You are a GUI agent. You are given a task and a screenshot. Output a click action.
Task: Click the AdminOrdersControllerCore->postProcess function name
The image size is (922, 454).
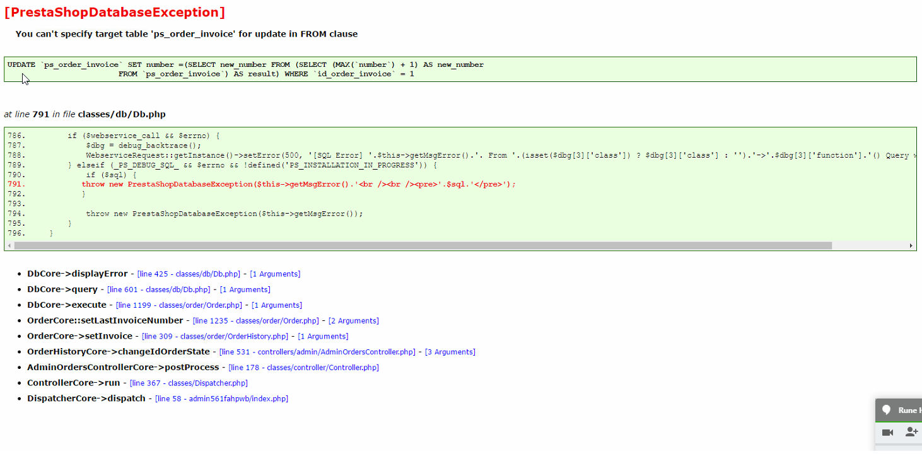[x=123, y=368]
